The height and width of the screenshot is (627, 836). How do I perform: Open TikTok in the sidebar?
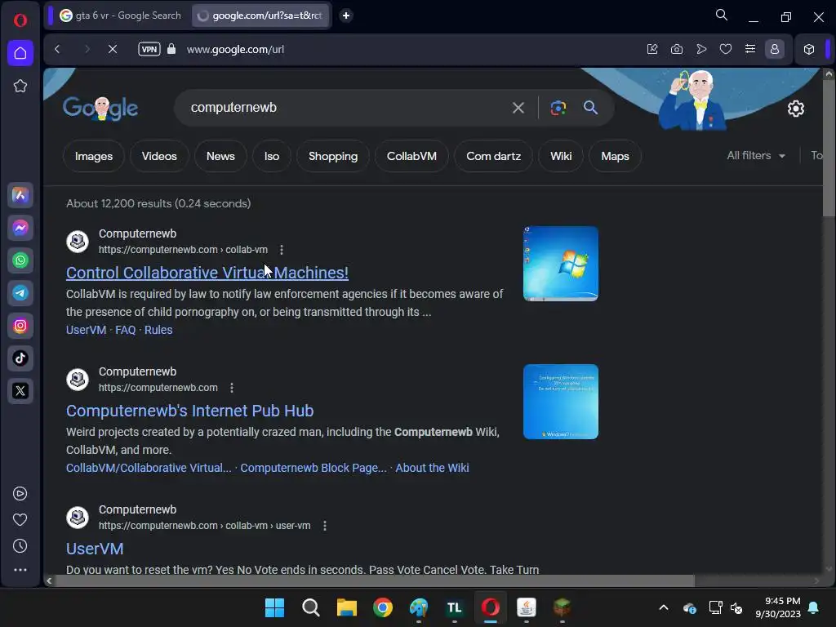pyautogui.click(x=20, y=358)
